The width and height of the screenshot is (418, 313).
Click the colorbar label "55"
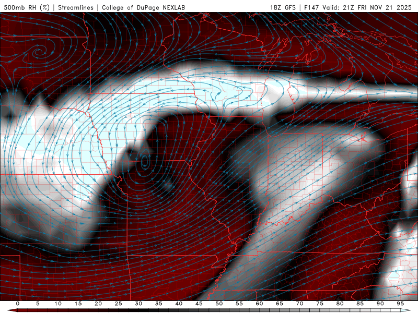coord(239,304)
